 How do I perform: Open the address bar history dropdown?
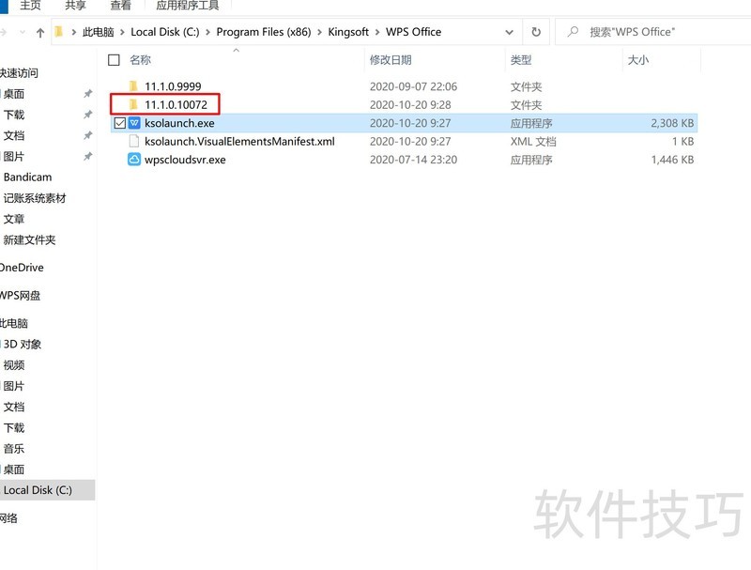coord(509,32)
